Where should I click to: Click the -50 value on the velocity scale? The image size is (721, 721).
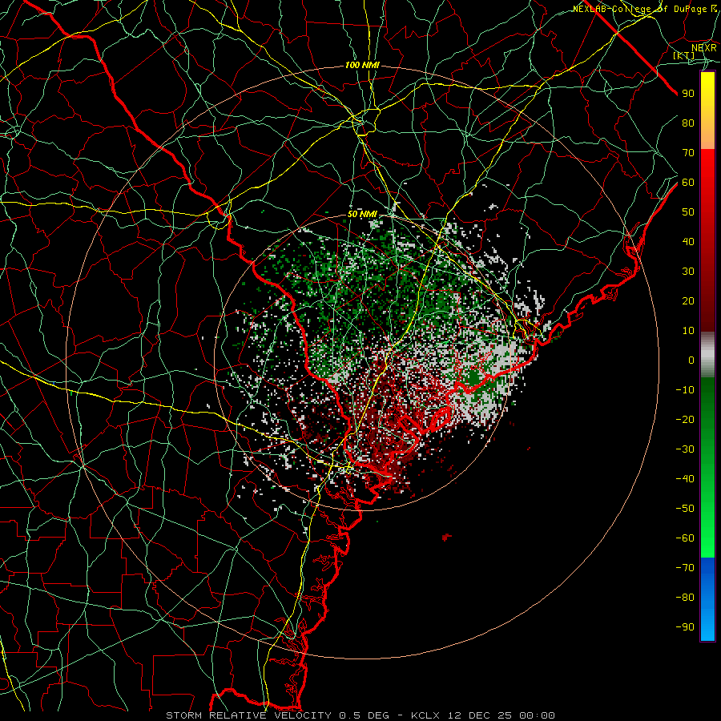[x=685, y=509]
